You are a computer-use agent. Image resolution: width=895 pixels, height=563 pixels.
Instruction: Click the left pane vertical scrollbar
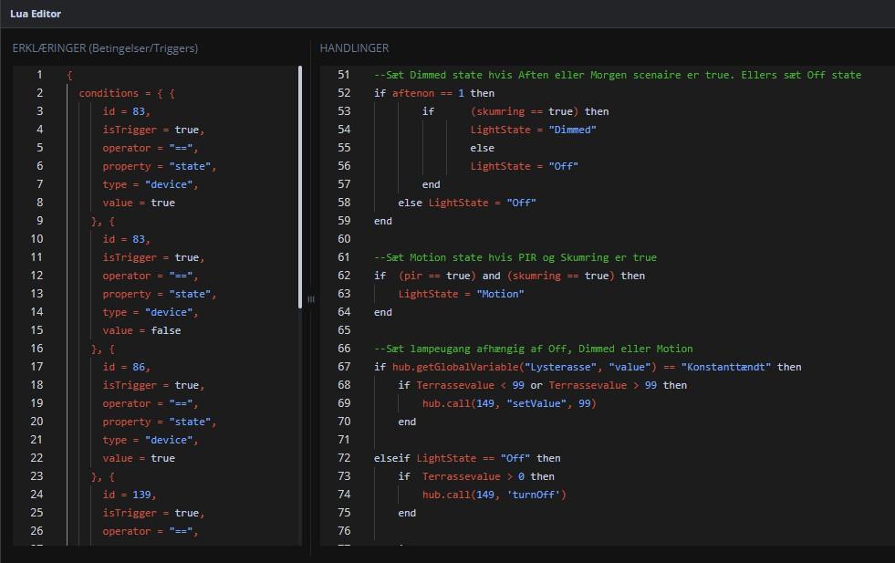(300, 182)
